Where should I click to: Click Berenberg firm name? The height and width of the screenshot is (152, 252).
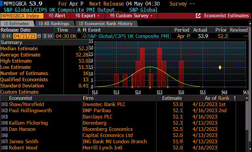(95, 123)
